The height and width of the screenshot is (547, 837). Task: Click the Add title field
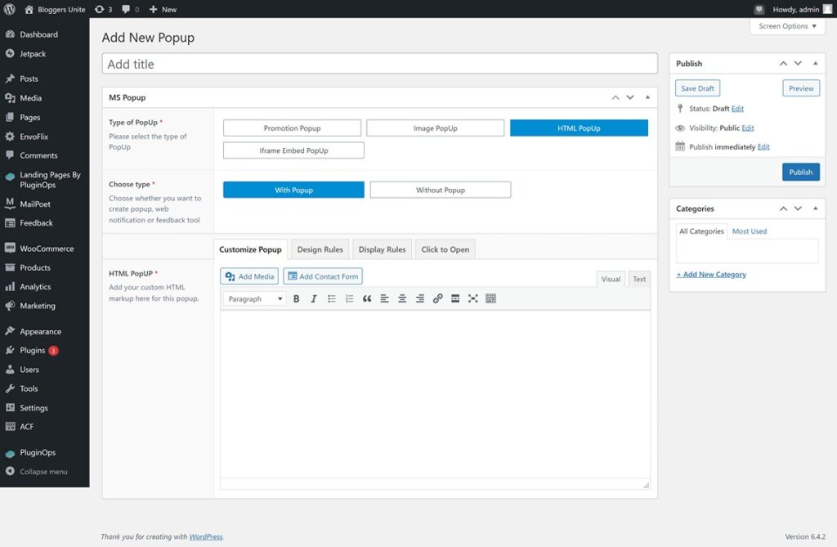pyautogui.click(x=378, y=63)
